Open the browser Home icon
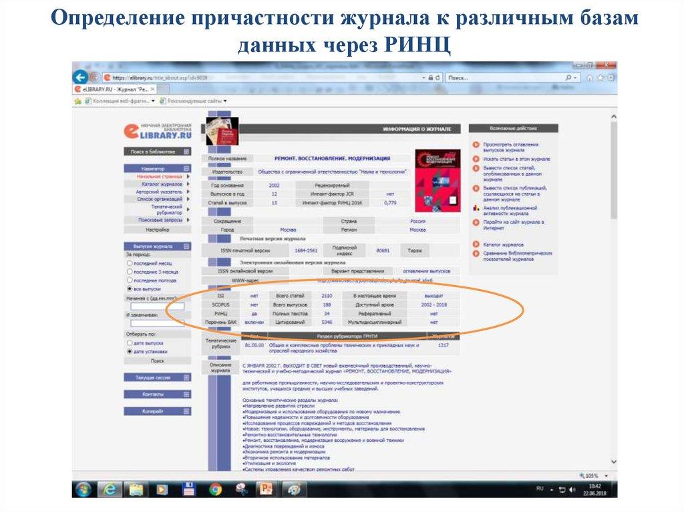 590,77
